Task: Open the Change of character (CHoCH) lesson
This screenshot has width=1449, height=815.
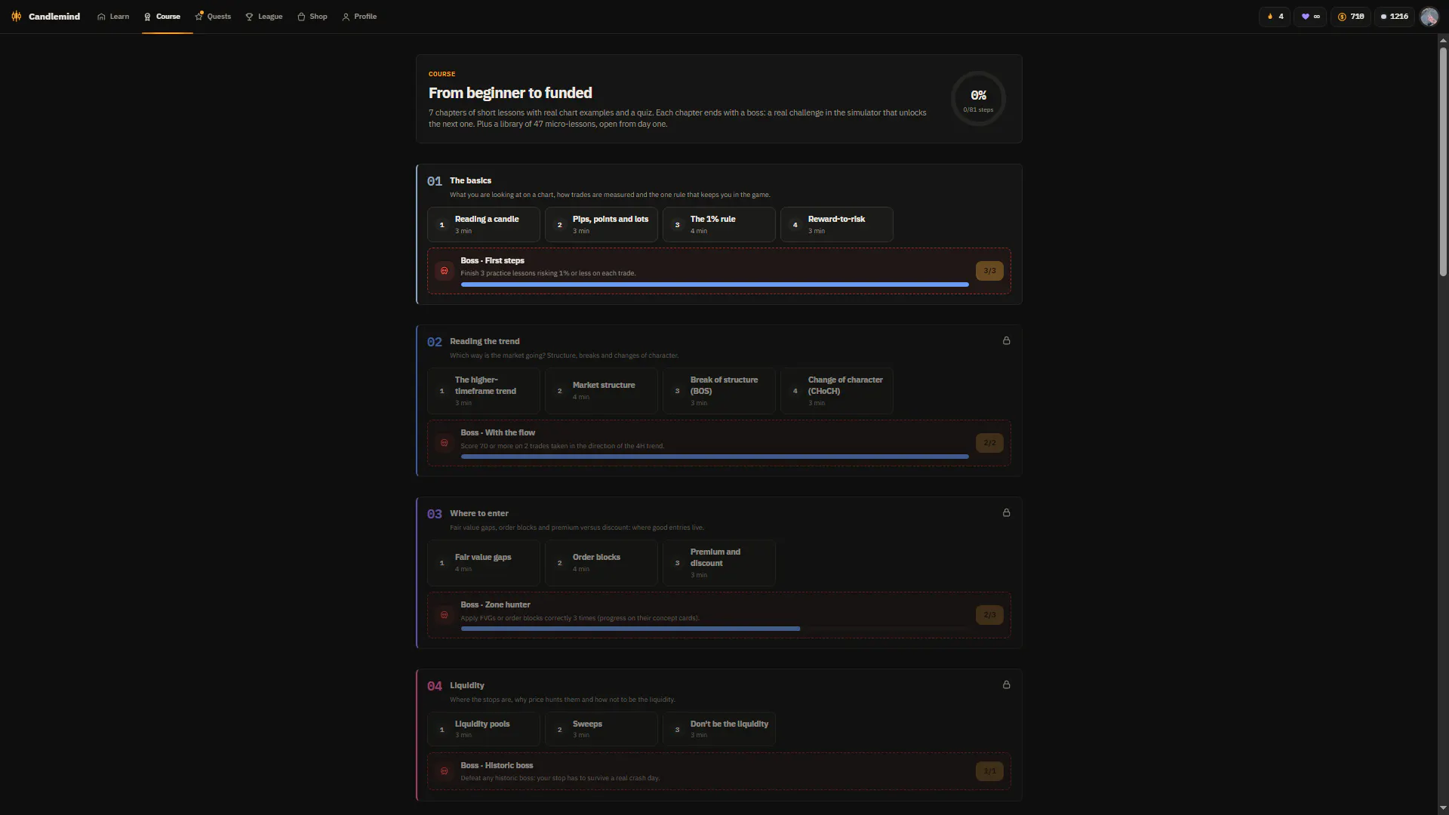Action: (x=837, y=391)
